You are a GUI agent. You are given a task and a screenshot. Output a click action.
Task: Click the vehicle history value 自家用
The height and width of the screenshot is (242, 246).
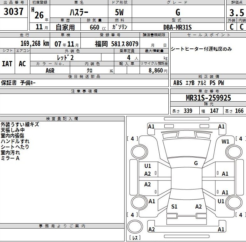click(65, 28)
